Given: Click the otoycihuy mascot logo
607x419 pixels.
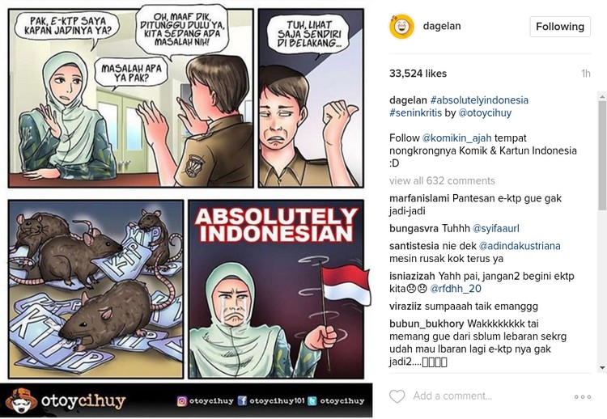Looking at the screenshot, I should (22, 401).
